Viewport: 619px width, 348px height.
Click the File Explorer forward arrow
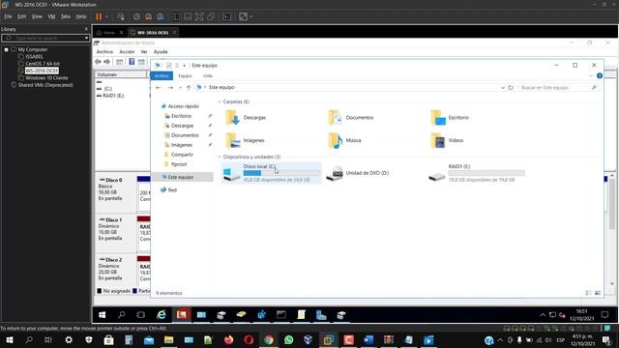click(170, 88)
